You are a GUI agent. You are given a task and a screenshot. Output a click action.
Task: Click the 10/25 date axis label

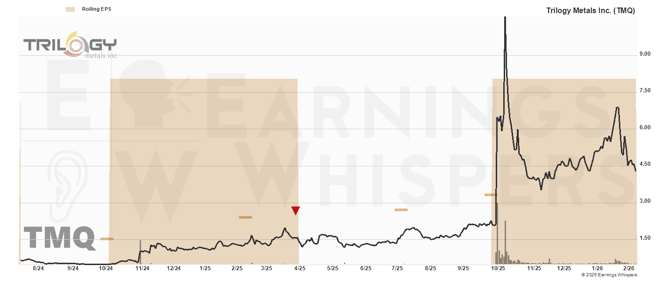click(498, 268)
